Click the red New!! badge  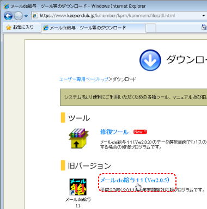tap(140, 132)
